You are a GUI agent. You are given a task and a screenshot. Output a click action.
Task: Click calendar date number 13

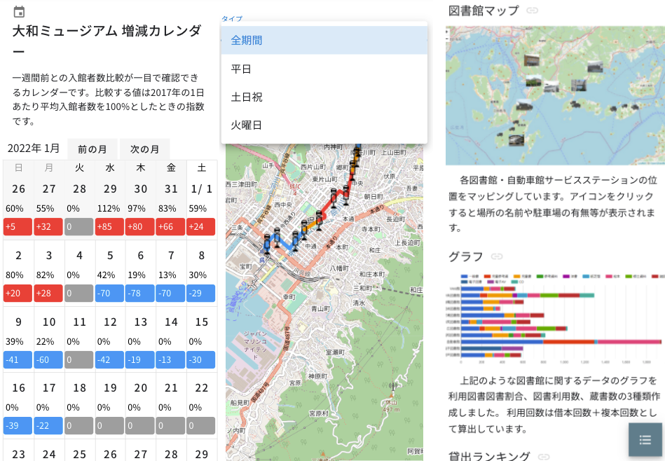tap(140, 322)
